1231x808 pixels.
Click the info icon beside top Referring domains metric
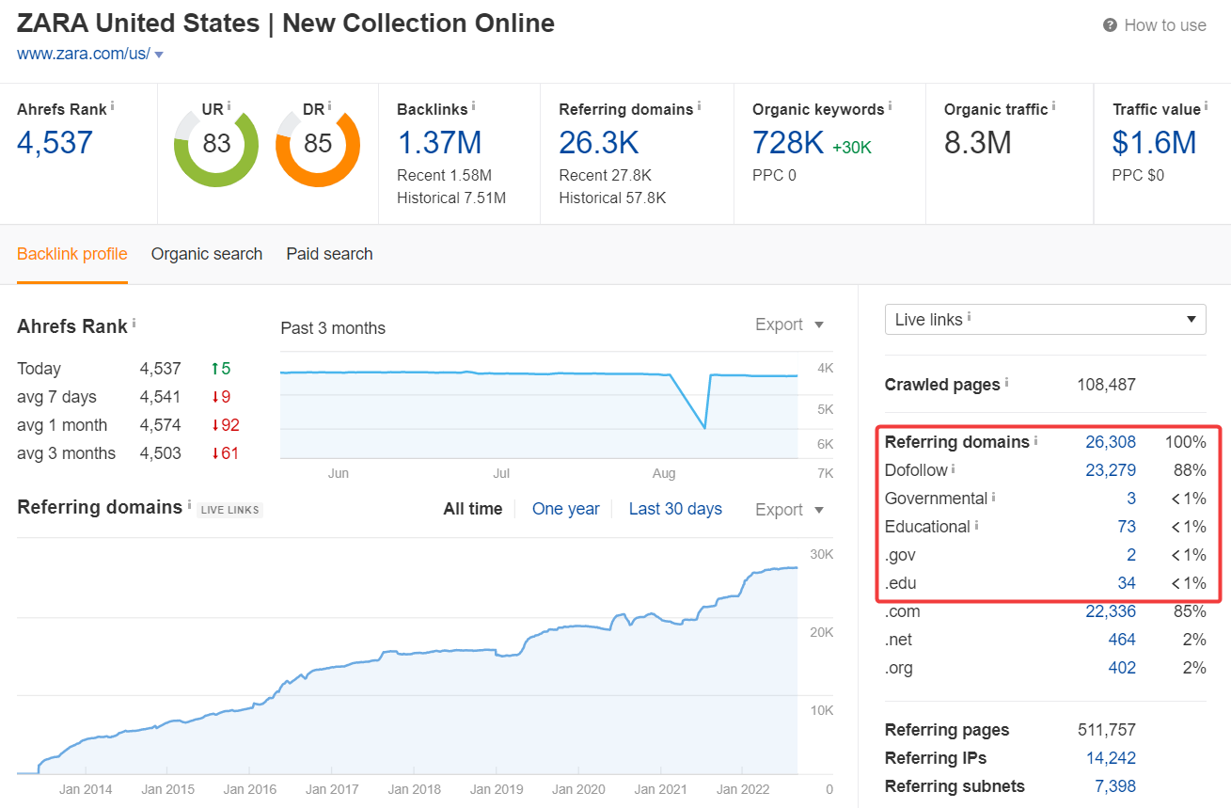tap(699, 106)
